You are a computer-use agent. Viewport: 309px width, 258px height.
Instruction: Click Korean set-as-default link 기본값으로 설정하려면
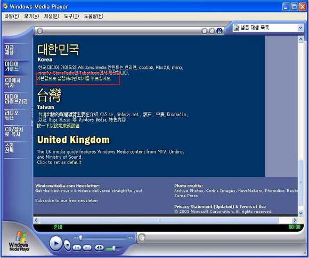click(x=74, y=78)
